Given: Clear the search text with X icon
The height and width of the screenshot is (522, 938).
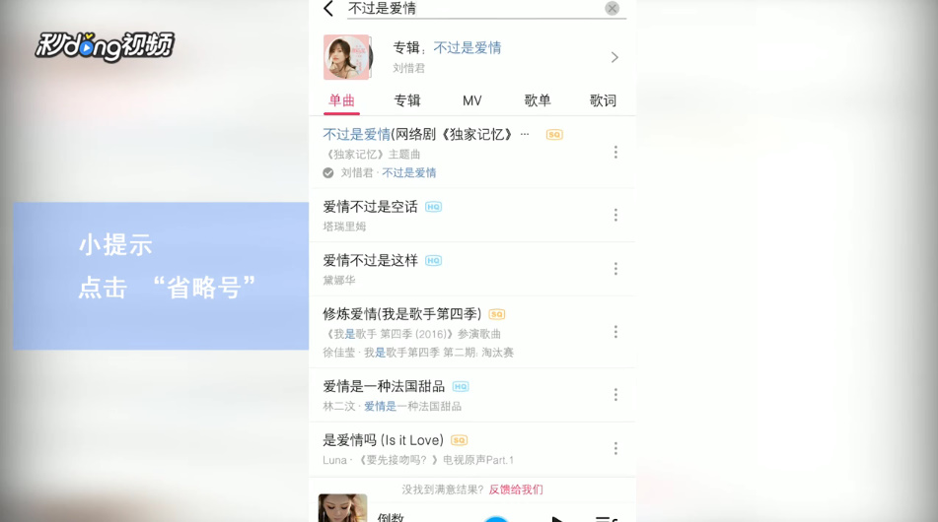Looking at the screenshot, I should click(x=612, y=8).
